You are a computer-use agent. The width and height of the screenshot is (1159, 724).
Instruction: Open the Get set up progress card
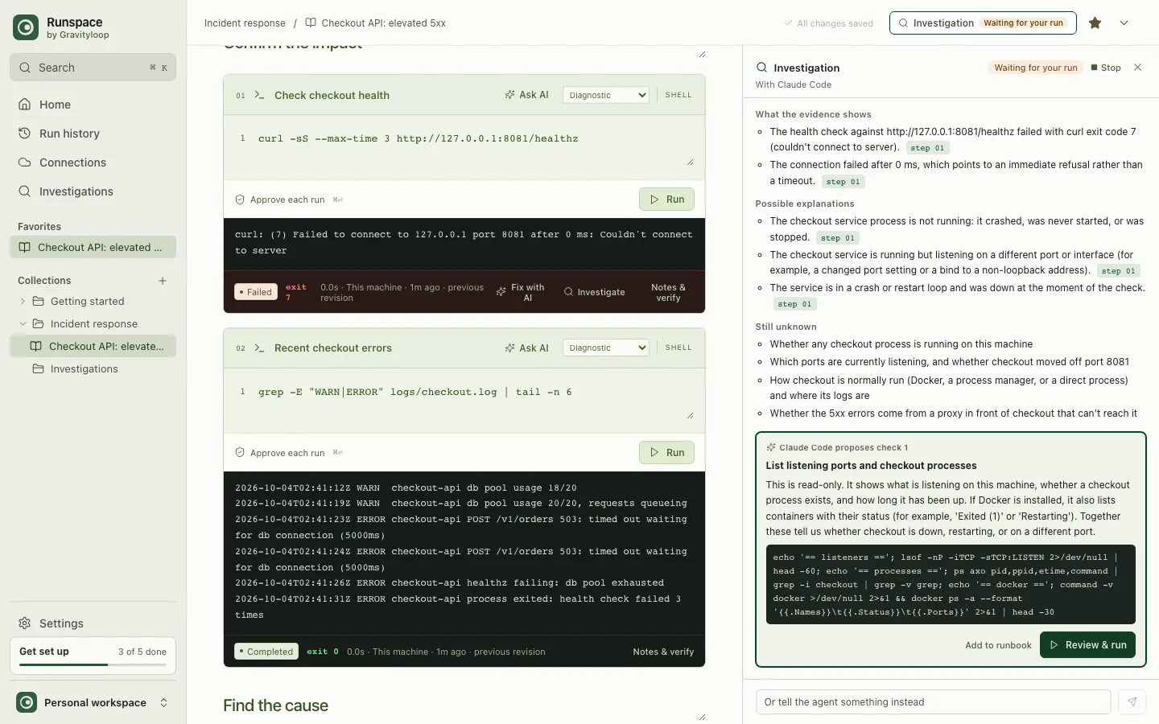[x=93, y=655]
